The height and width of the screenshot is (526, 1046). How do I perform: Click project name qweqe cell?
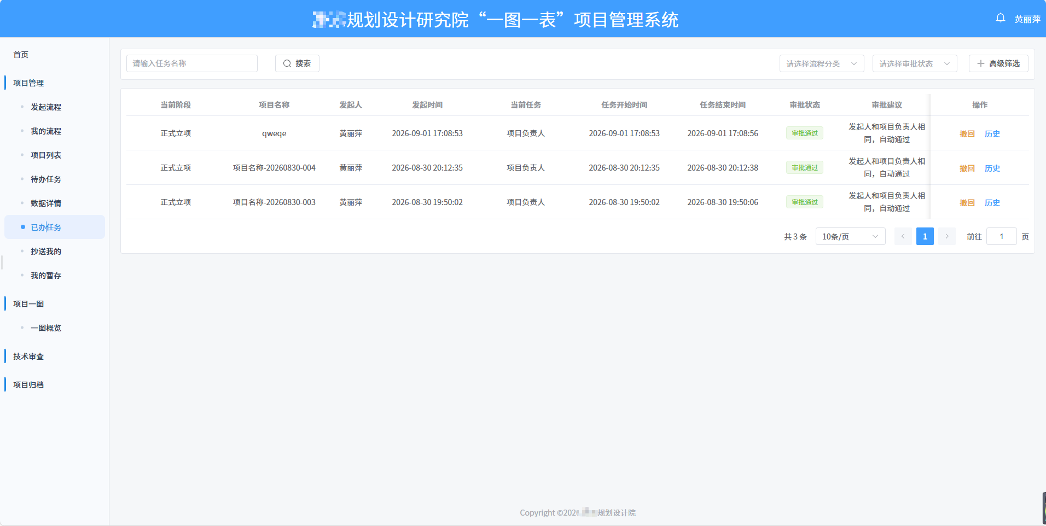[274, 133]
